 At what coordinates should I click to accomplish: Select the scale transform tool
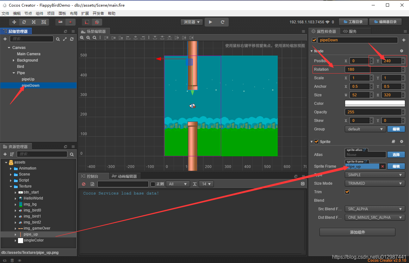click(34, 22)
